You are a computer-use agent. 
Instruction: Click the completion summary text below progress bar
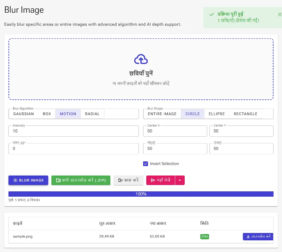(x=24, y=200)
